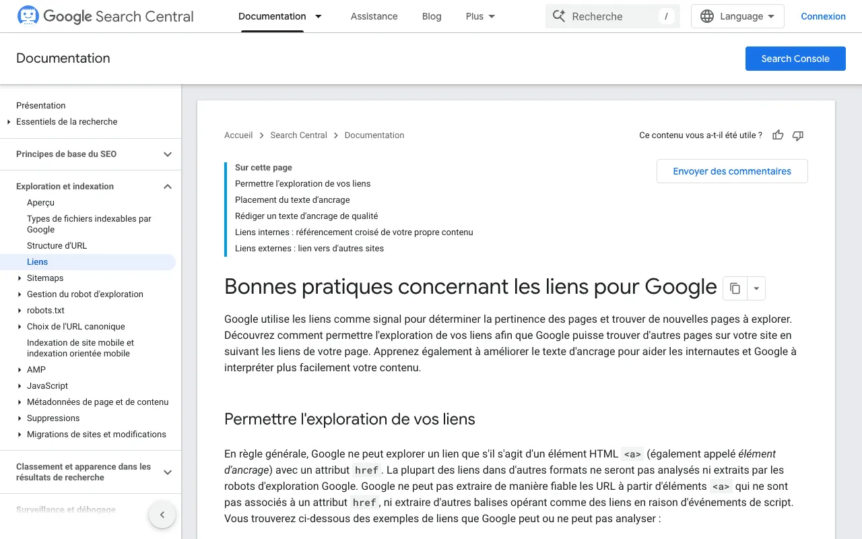
Task: Select the Documentation tab
Action: pos(272,16)
